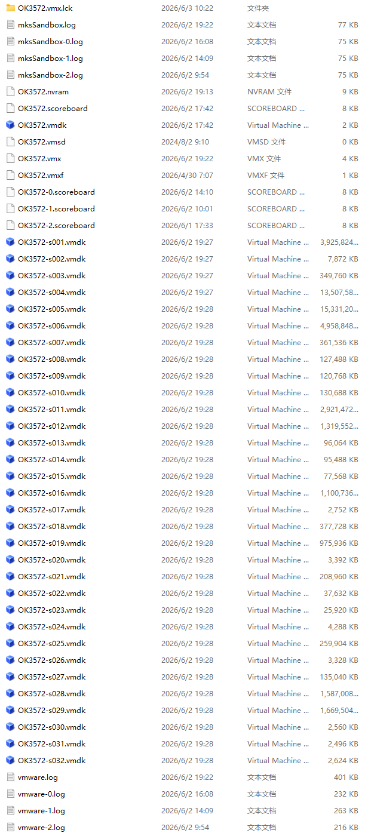
Task: Click the OK3572-s002.vmdk disk icon
Action: point(10,259)
